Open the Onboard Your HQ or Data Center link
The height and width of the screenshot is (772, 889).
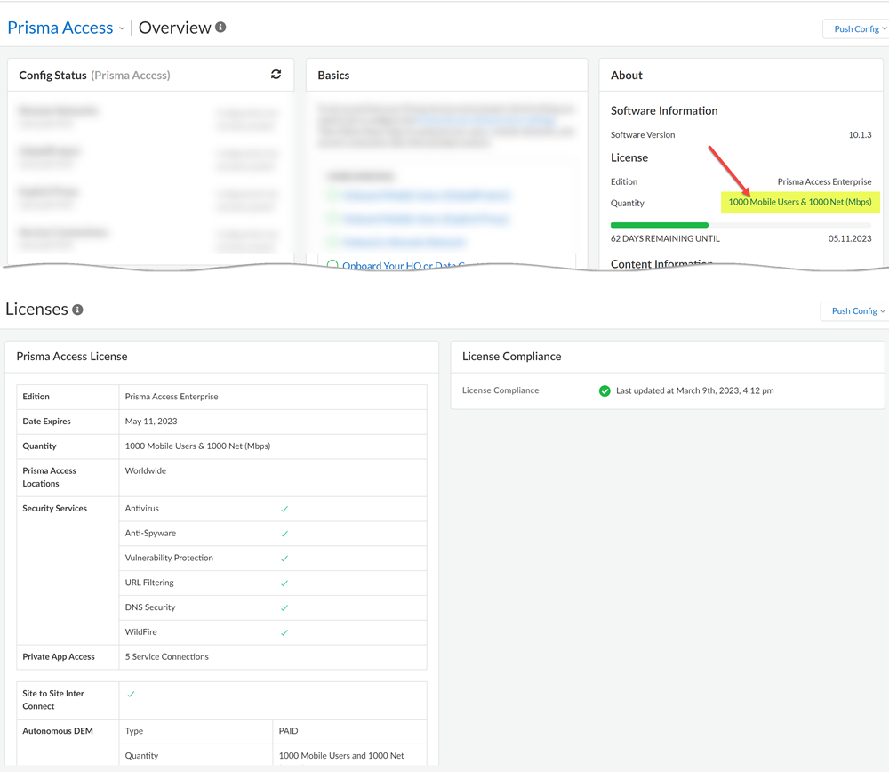pyautogui.click(x=411, y=265)
